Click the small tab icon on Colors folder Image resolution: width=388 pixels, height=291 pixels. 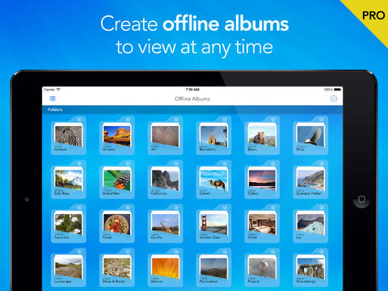pyautogui.click(x=273, y=163)
